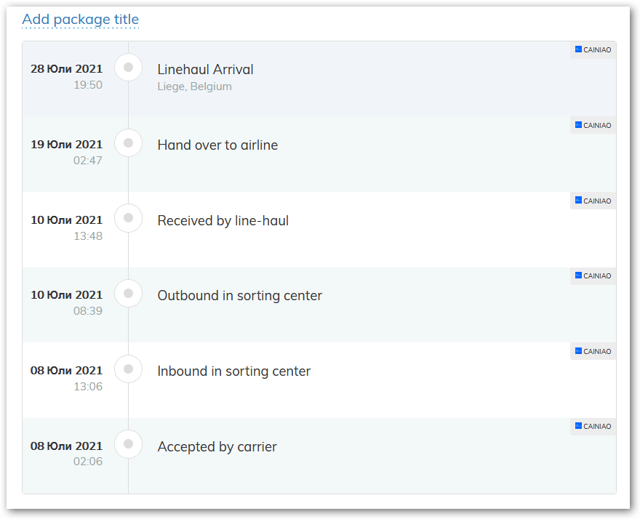Select the 'Hand over to airline' status text
This screenshot has height=519, width=640.
pos(217,145)
